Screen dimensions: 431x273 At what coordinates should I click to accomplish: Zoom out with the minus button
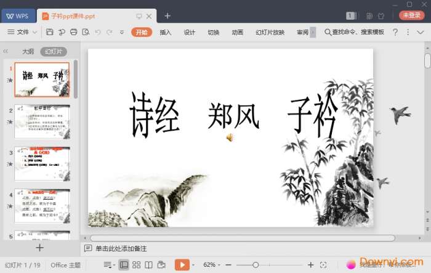click(228, 265)
